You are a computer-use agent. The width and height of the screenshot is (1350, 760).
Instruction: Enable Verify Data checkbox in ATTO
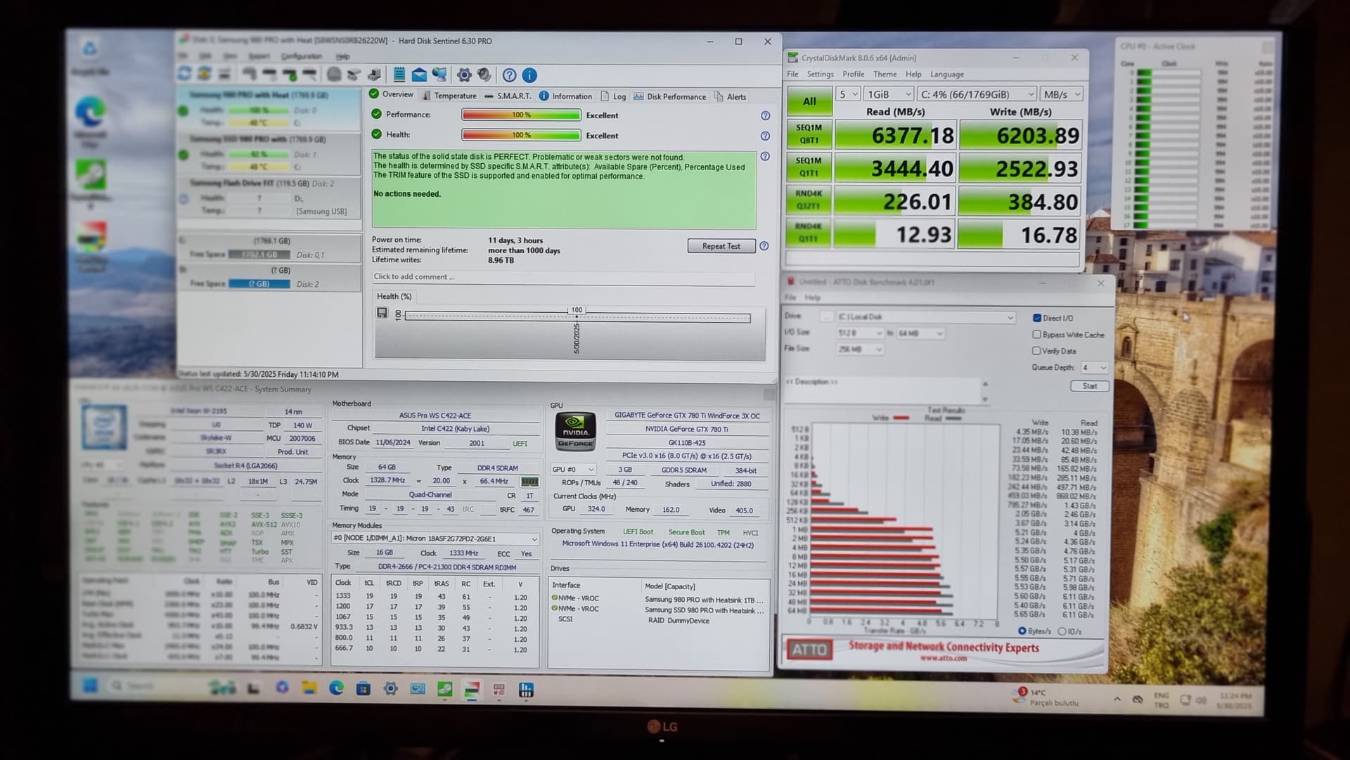coord(1036,351)
